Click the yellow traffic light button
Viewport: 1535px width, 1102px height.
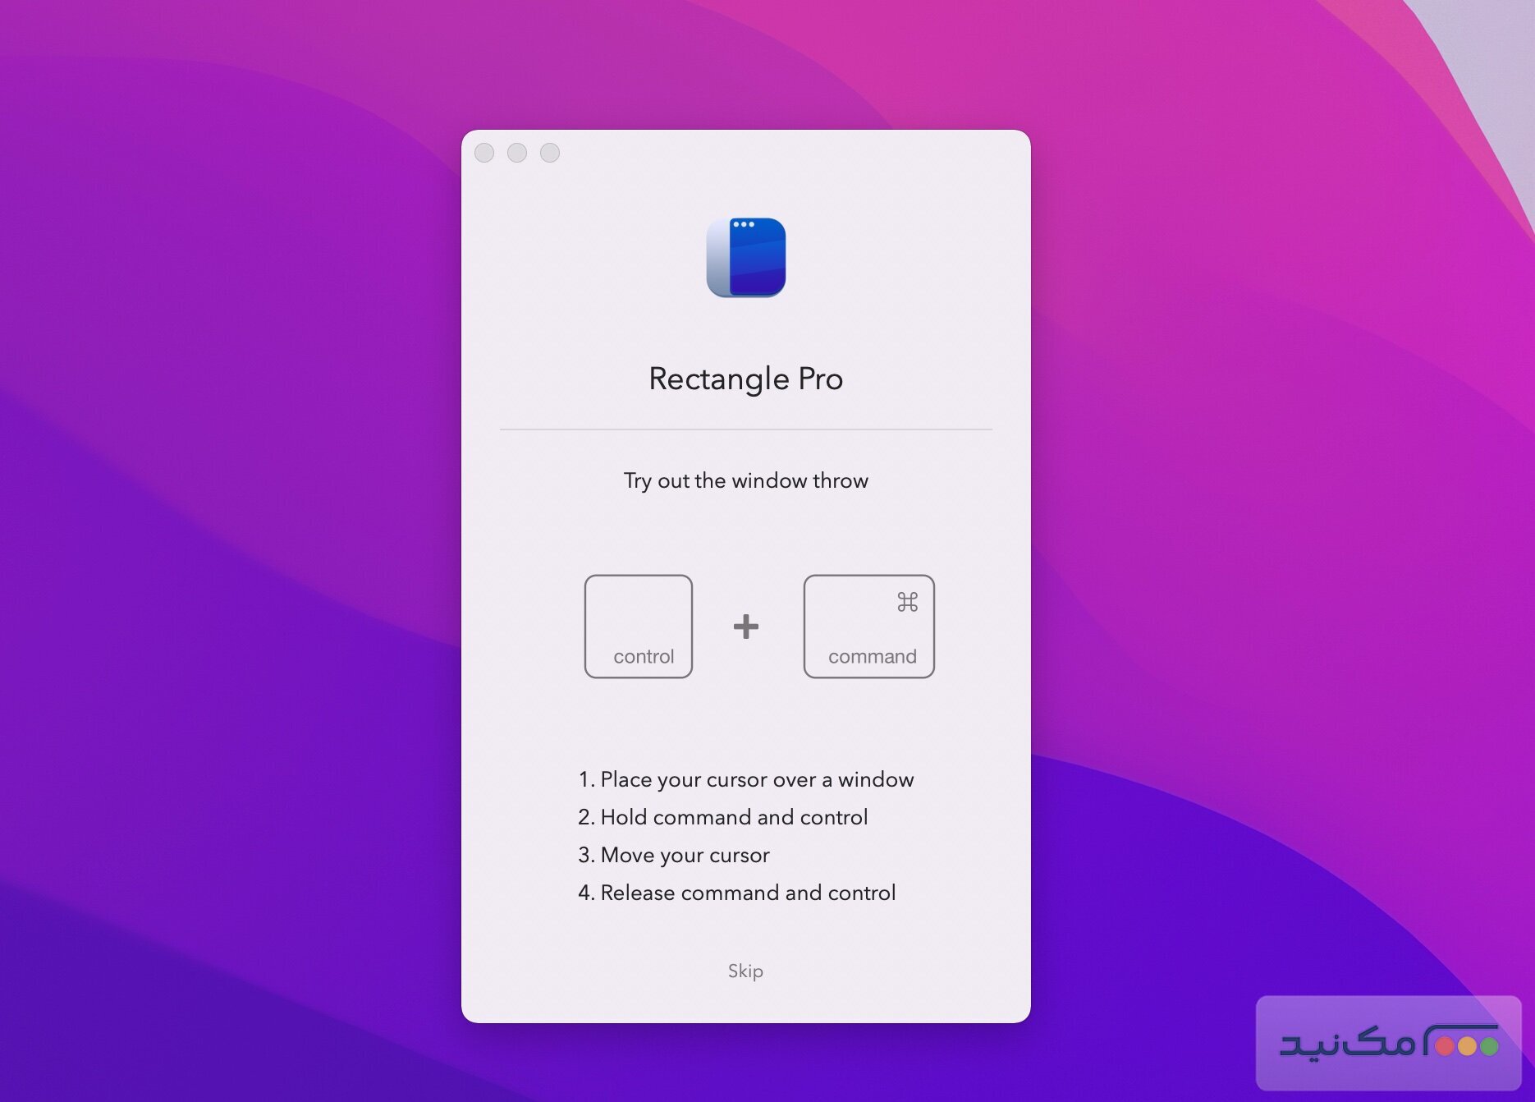(x=517, y=153)
